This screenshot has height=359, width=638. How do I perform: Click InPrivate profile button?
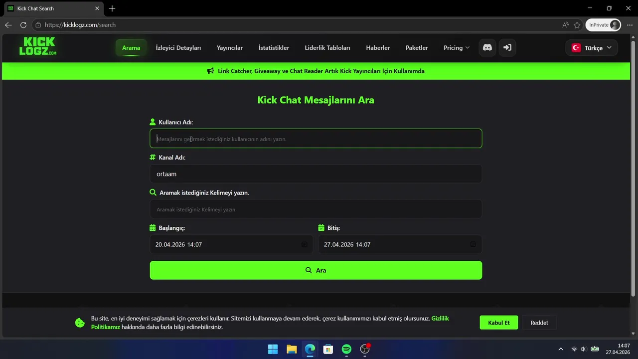pyautogui.click(x=604, y=25)
